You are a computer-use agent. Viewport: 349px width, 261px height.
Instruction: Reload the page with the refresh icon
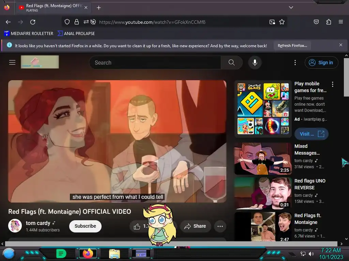pos(33,22)
